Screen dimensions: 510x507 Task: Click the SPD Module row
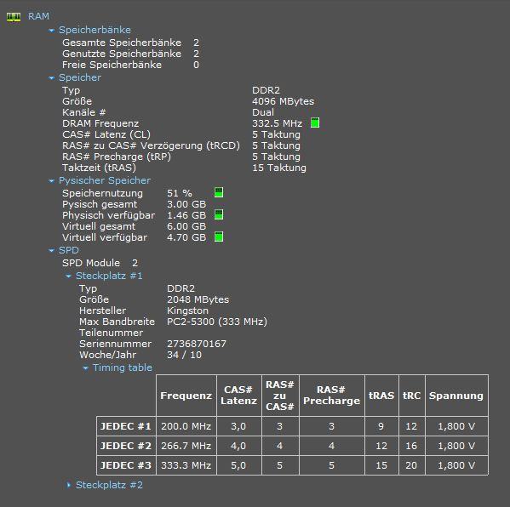coord(100,263)
